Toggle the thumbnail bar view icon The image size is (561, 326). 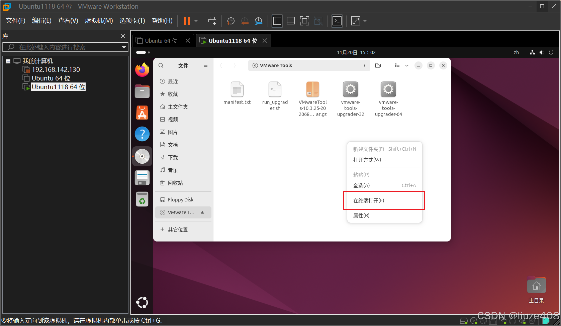[x=291, y=21]
